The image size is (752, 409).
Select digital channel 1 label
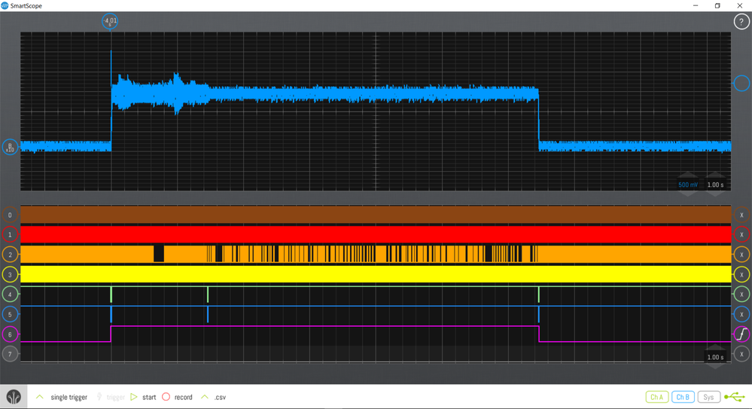click(x=10, y=235)
